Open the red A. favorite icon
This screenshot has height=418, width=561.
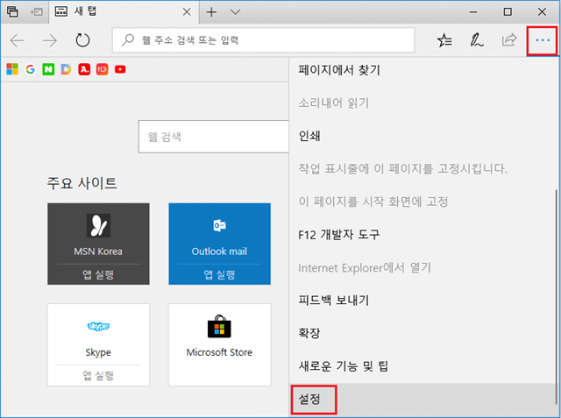click(x=84, y=69)
